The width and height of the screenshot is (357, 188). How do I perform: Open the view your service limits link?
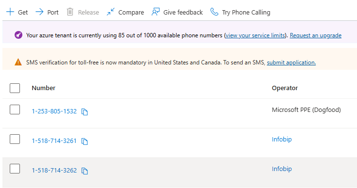255,35
